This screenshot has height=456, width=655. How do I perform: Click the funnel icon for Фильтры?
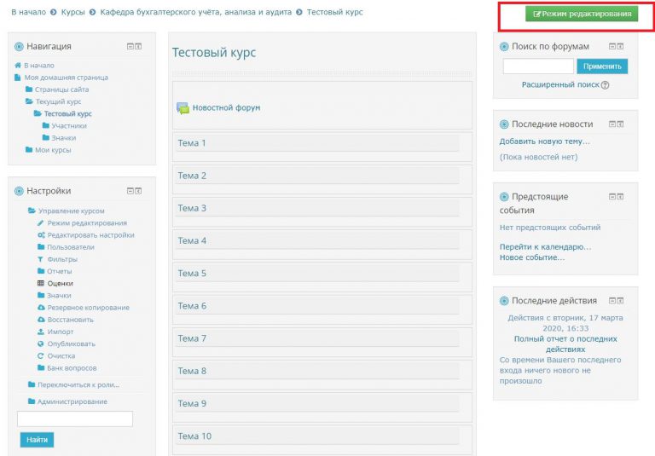coord(40,259)
